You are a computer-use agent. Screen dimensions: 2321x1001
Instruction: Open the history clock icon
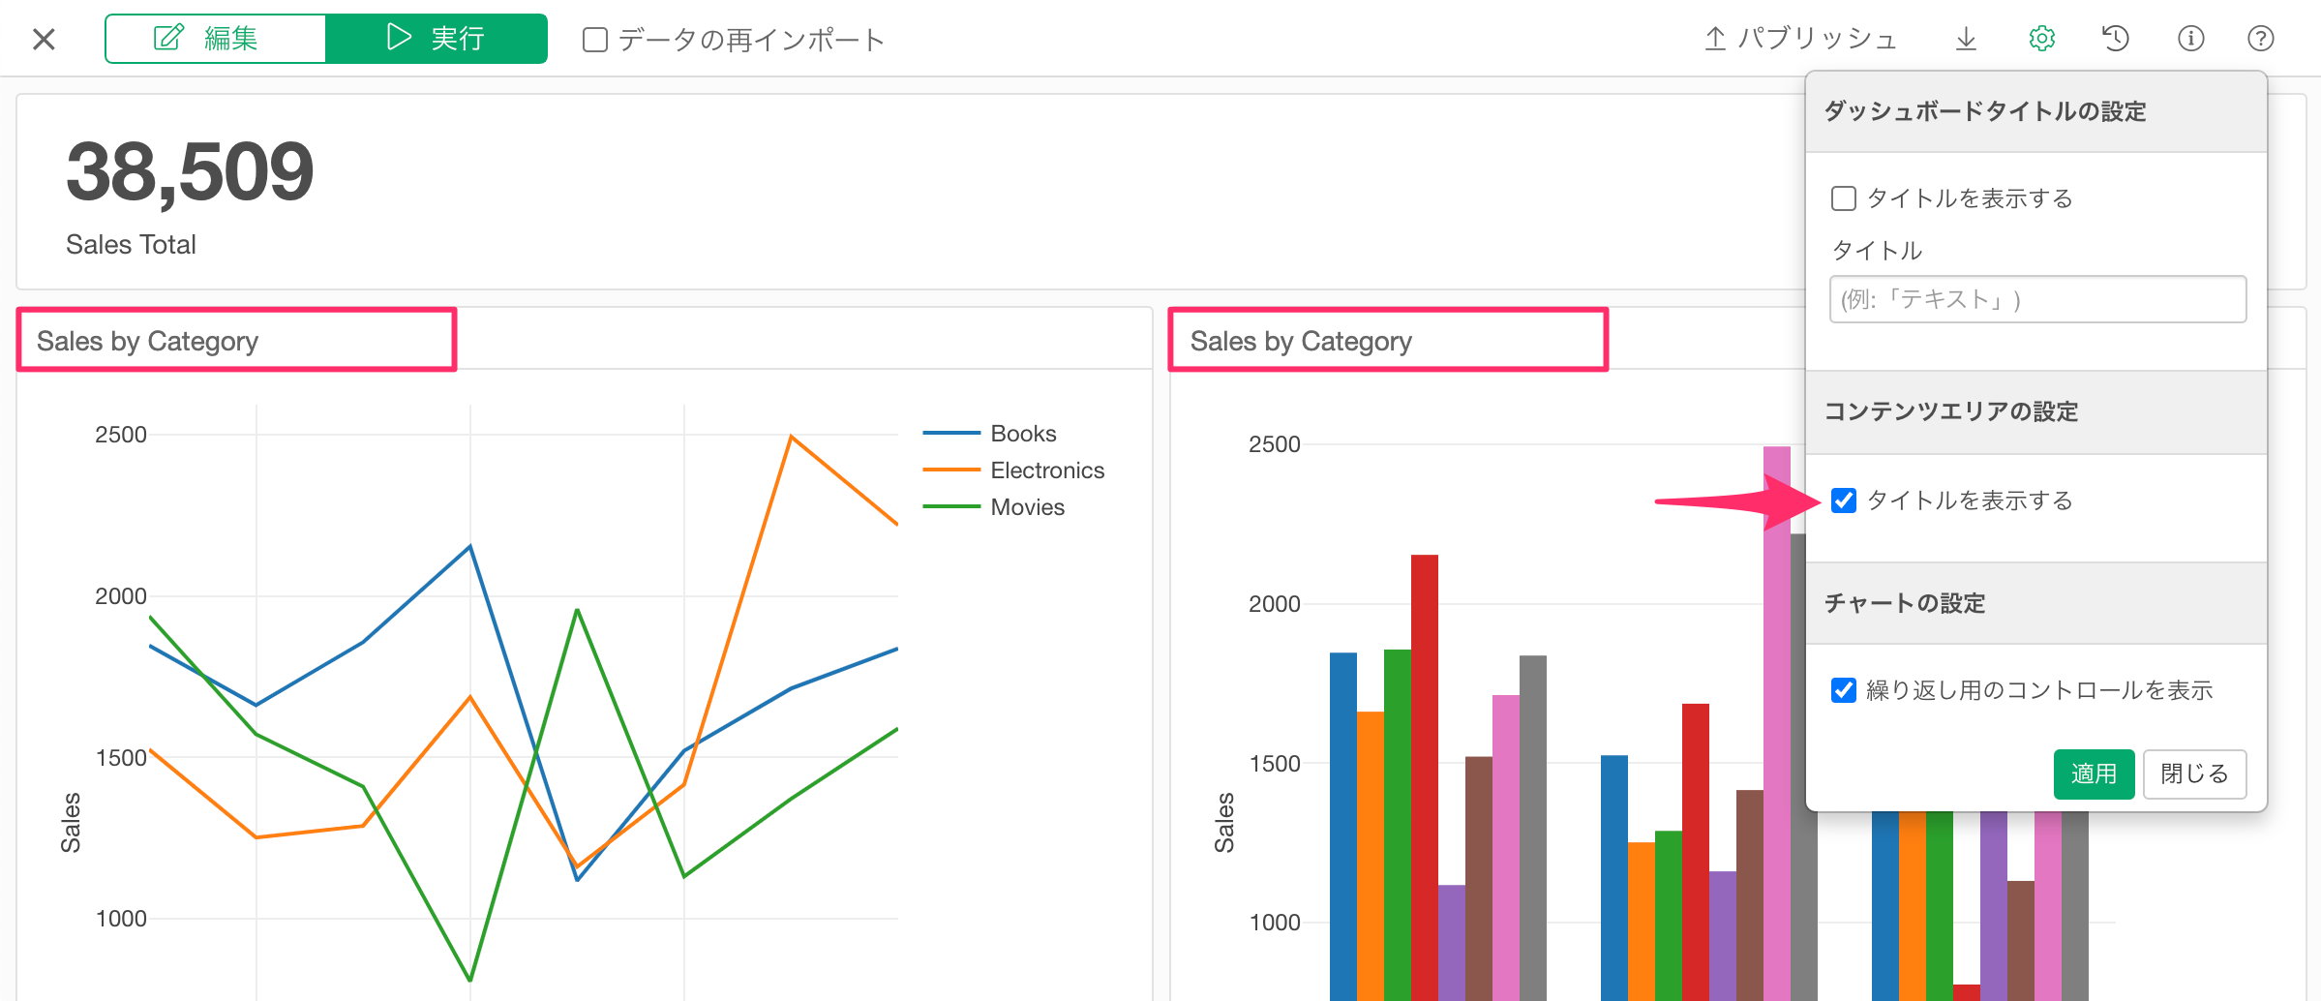(x=2116, y=39)
